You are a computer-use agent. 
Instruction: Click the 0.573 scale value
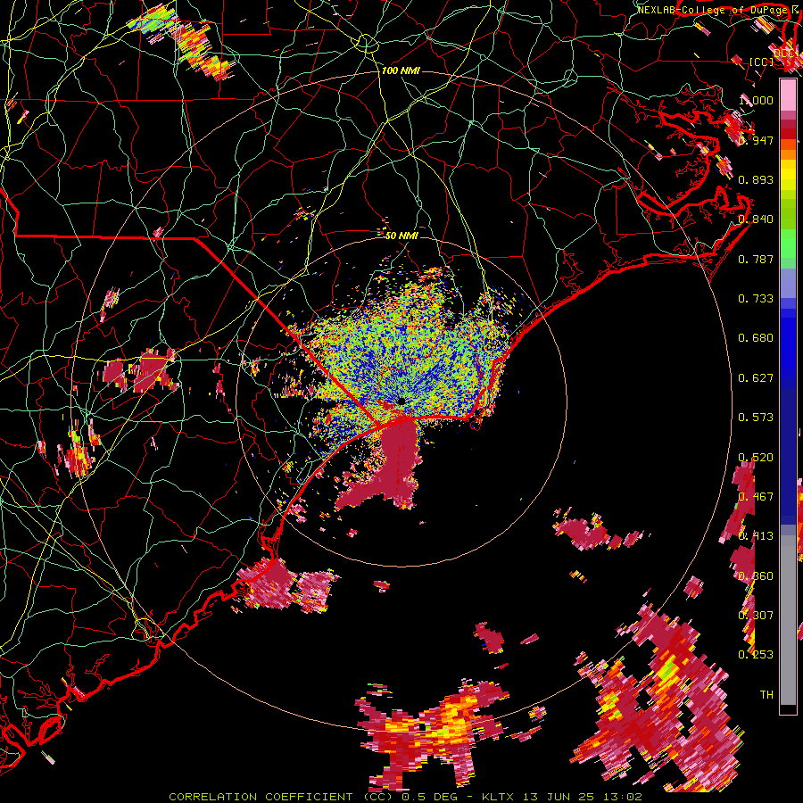click(x=756, y=418)
